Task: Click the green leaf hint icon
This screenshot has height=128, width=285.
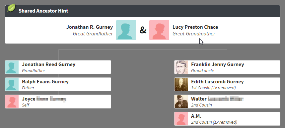Action: tap(11, 8)
